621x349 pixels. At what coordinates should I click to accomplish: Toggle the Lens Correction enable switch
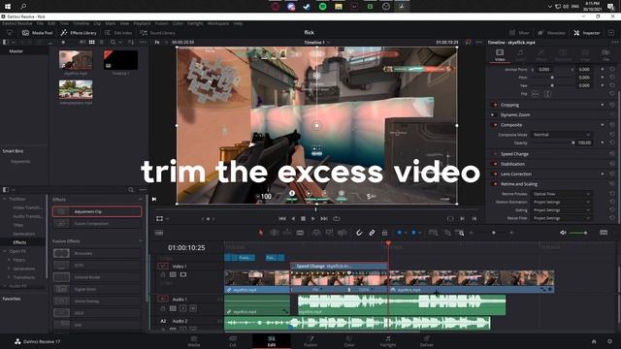click(x=495, y=174)
